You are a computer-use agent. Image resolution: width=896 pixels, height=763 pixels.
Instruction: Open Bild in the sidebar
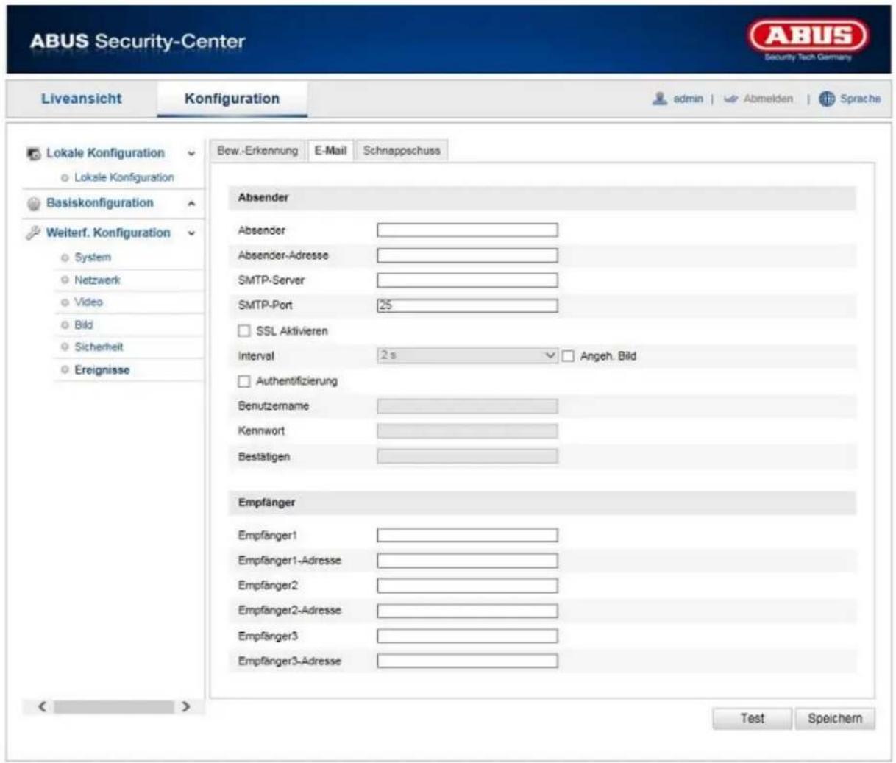(x=83, y=325)
